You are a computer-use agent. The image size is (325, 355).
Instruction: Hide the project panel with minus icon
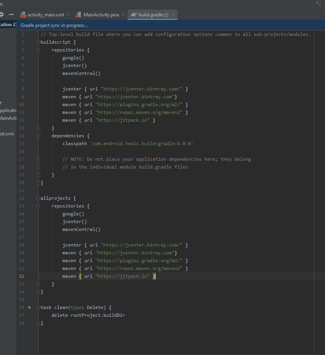pyautogui.click(x=11, y=14)
